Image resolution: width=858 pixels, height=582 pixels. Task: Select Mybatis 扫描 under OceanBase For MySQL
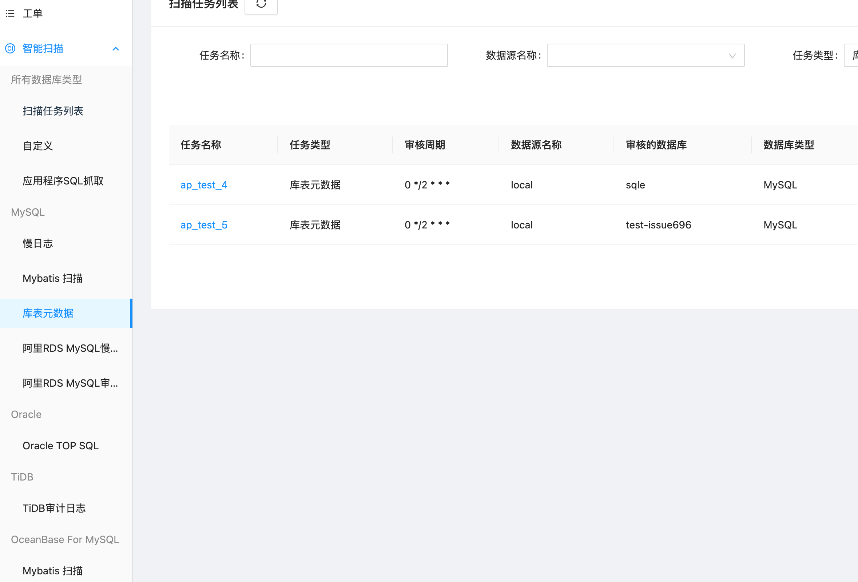pyautogui.click(x=52, y=571)
